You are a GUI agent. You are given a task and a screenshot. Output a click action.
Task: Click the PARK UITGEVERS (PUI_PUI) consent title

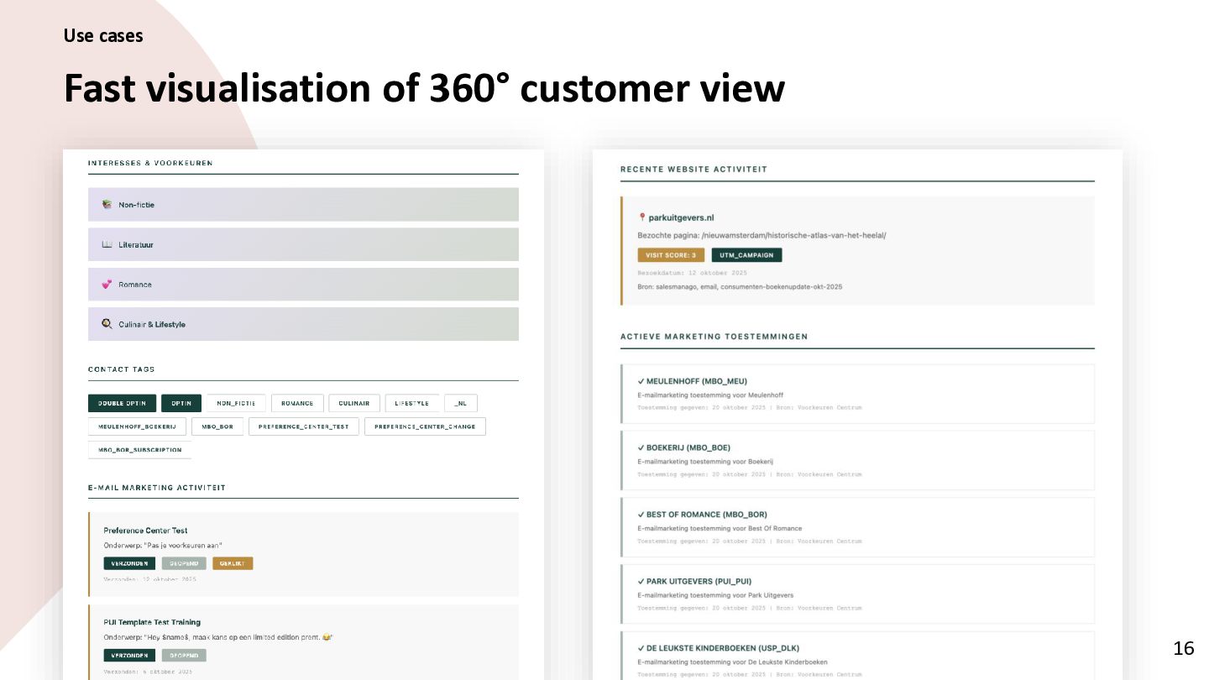pos(699,581)
